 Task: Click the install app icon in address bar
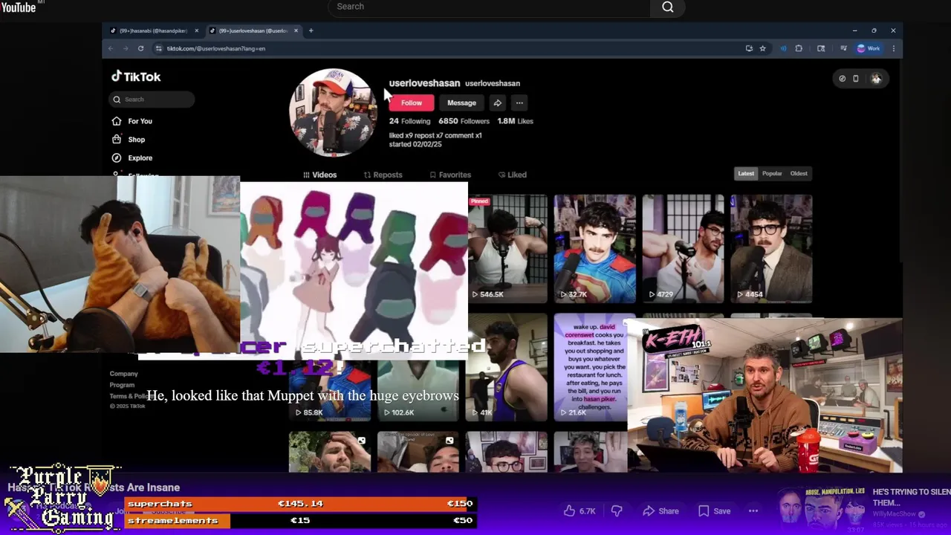click(749, 48)
